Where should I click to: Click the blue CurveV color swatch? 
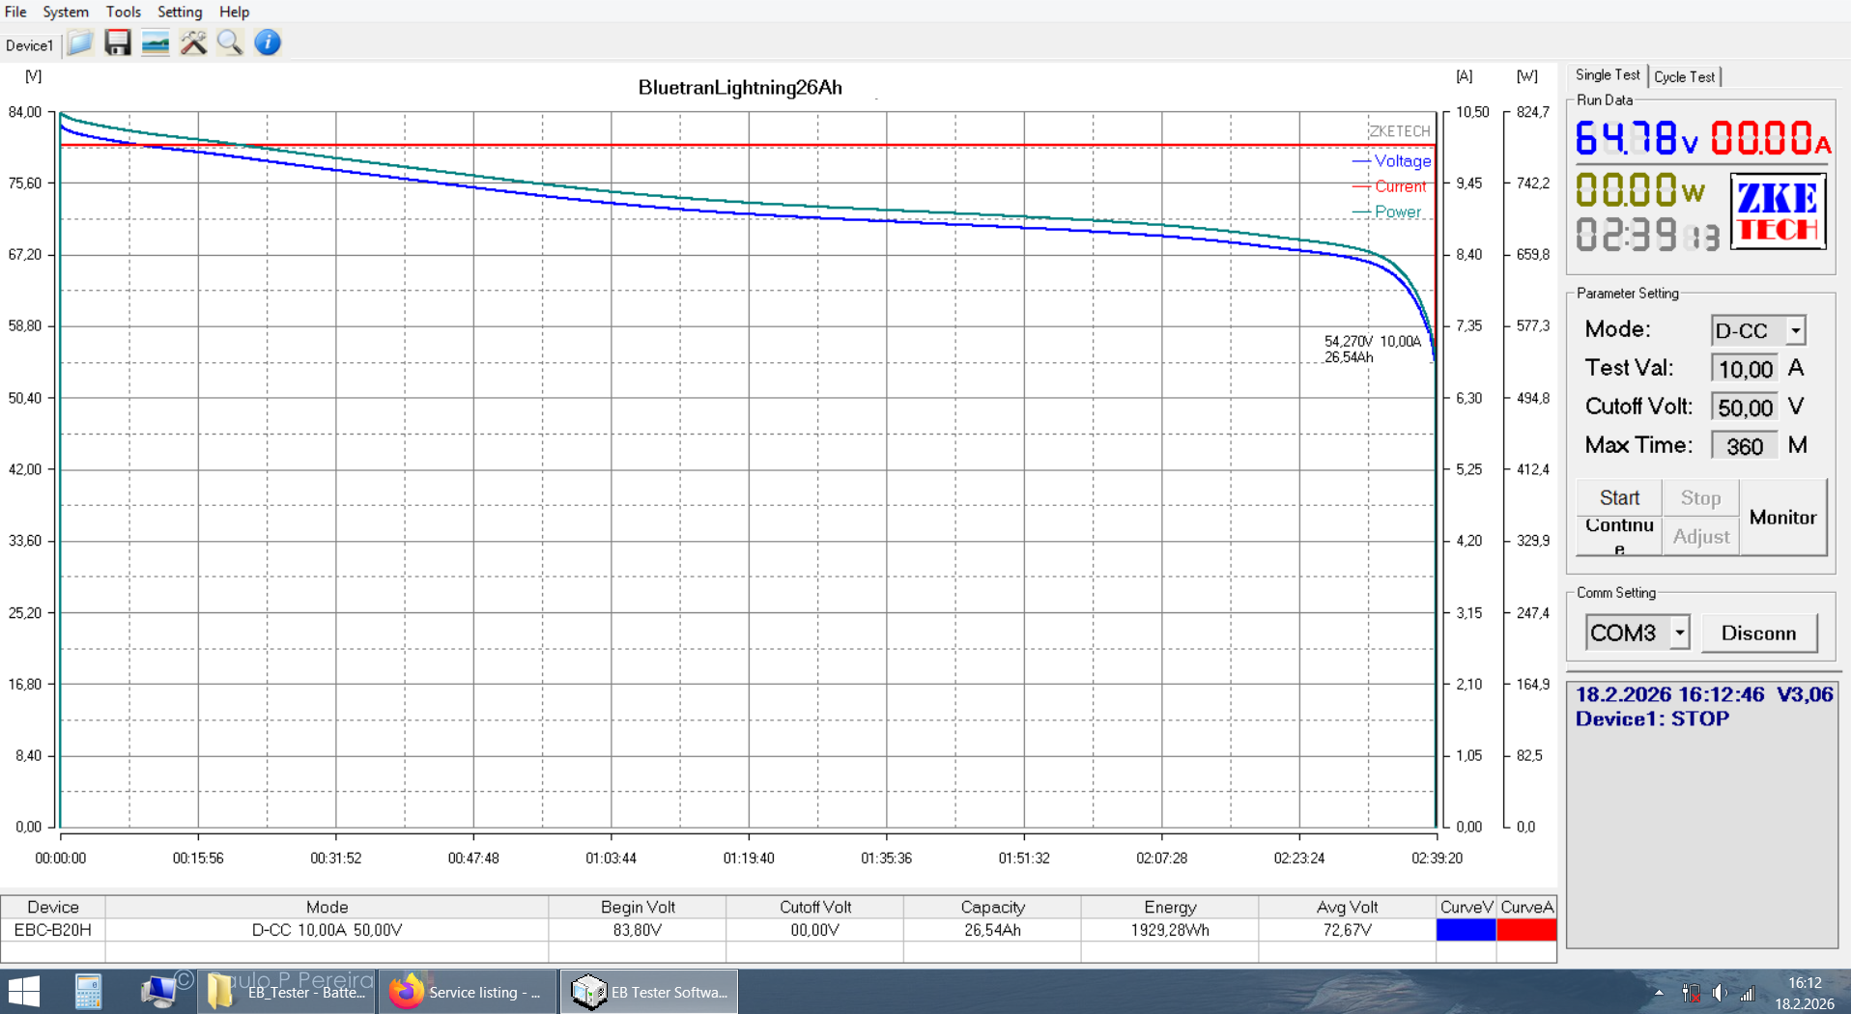point(1466,930)
